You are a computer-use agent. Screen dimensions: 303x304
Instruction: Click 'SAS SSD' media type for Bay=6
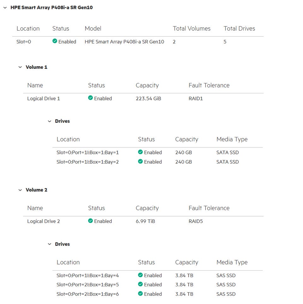(x=226, y=294)
